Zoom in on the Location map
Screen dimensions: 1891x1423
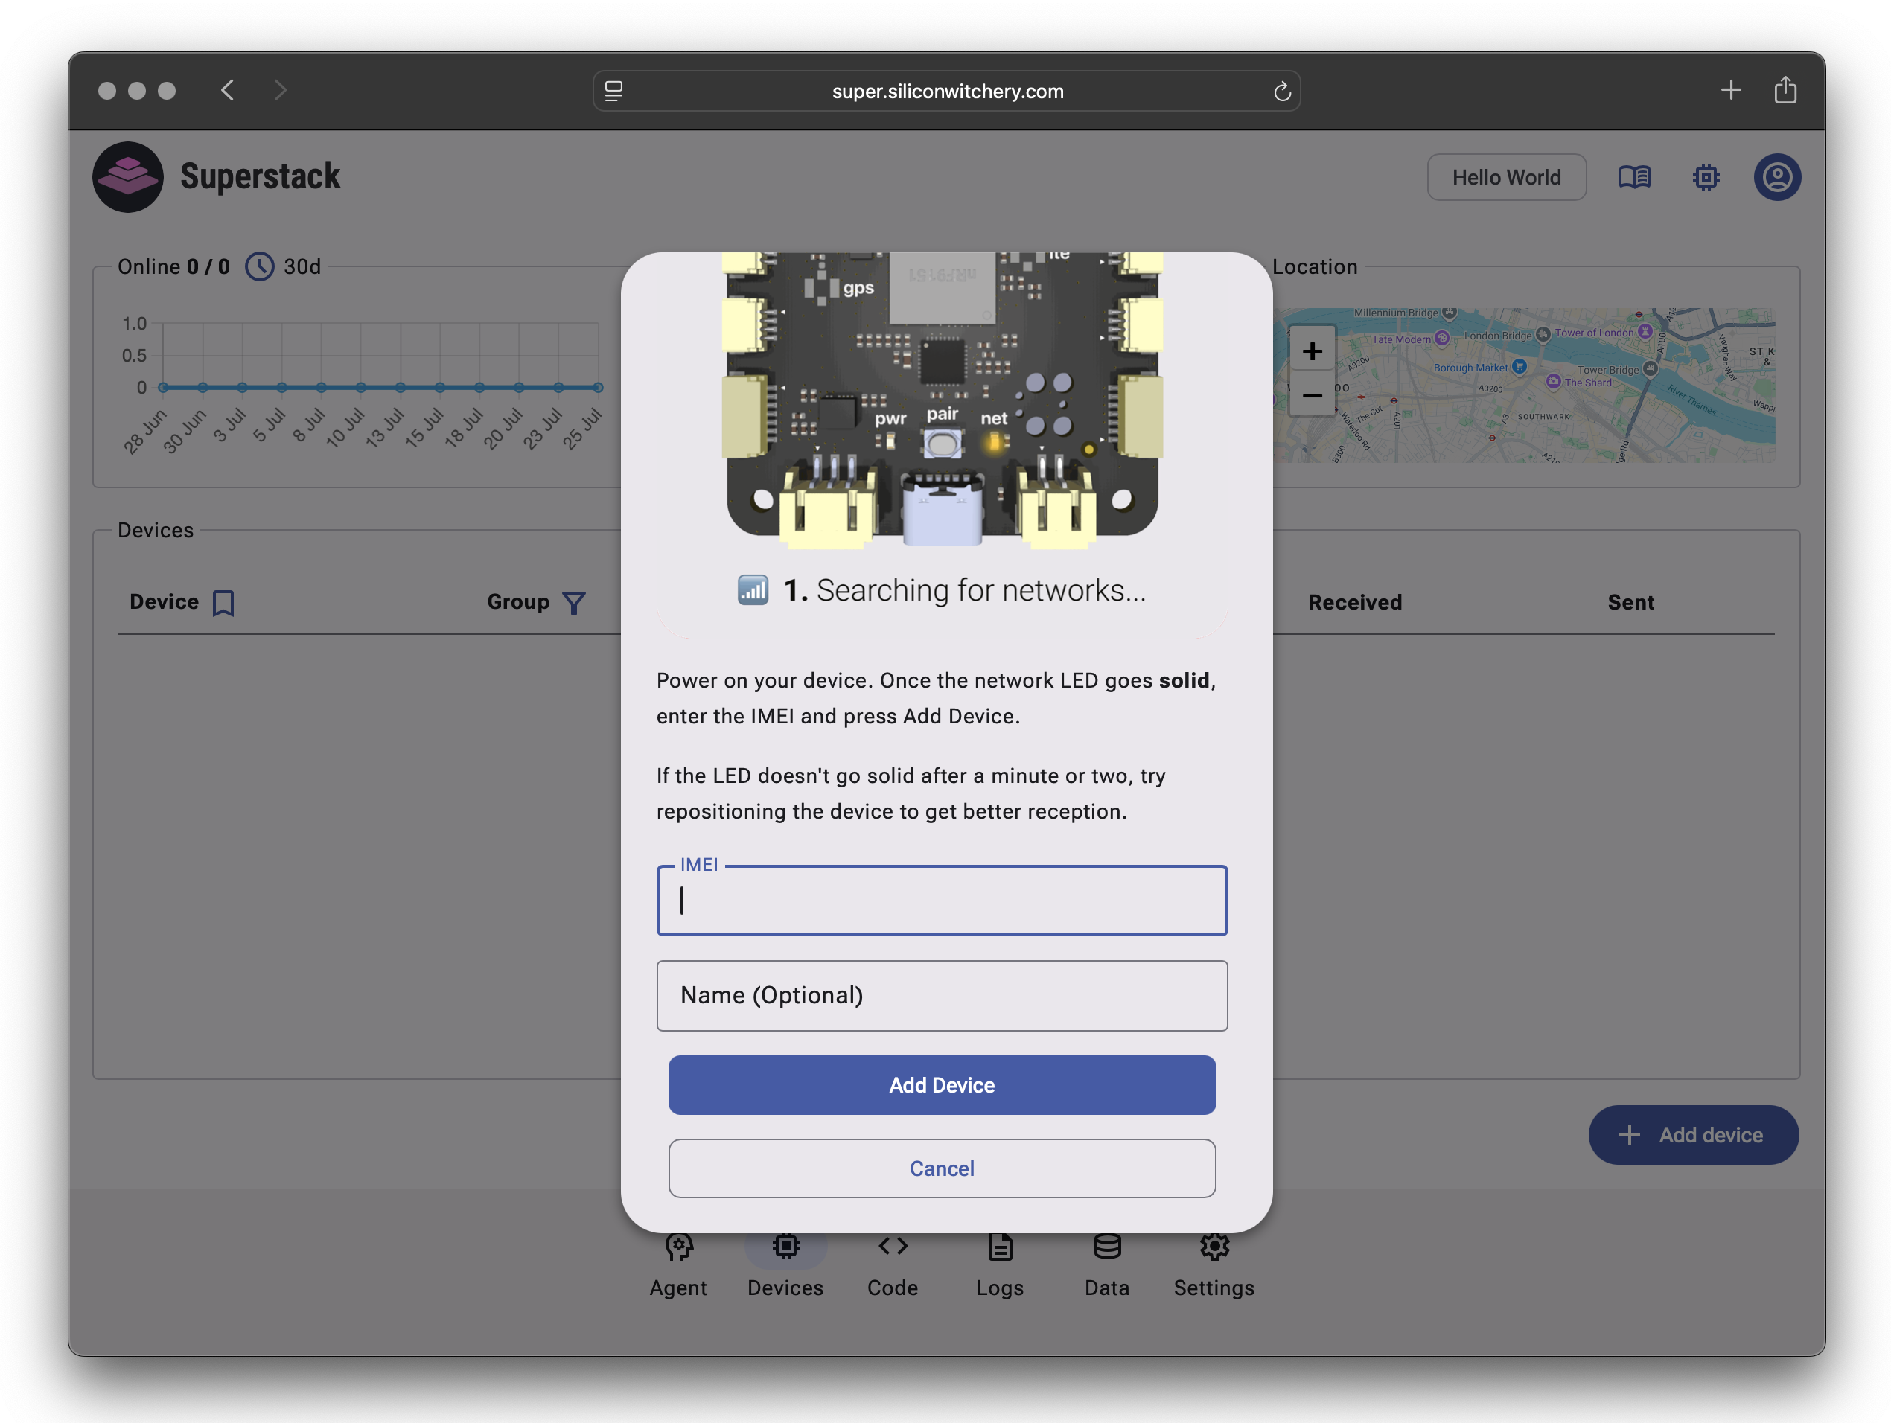pyautogui.click(x=1313, y=351)
